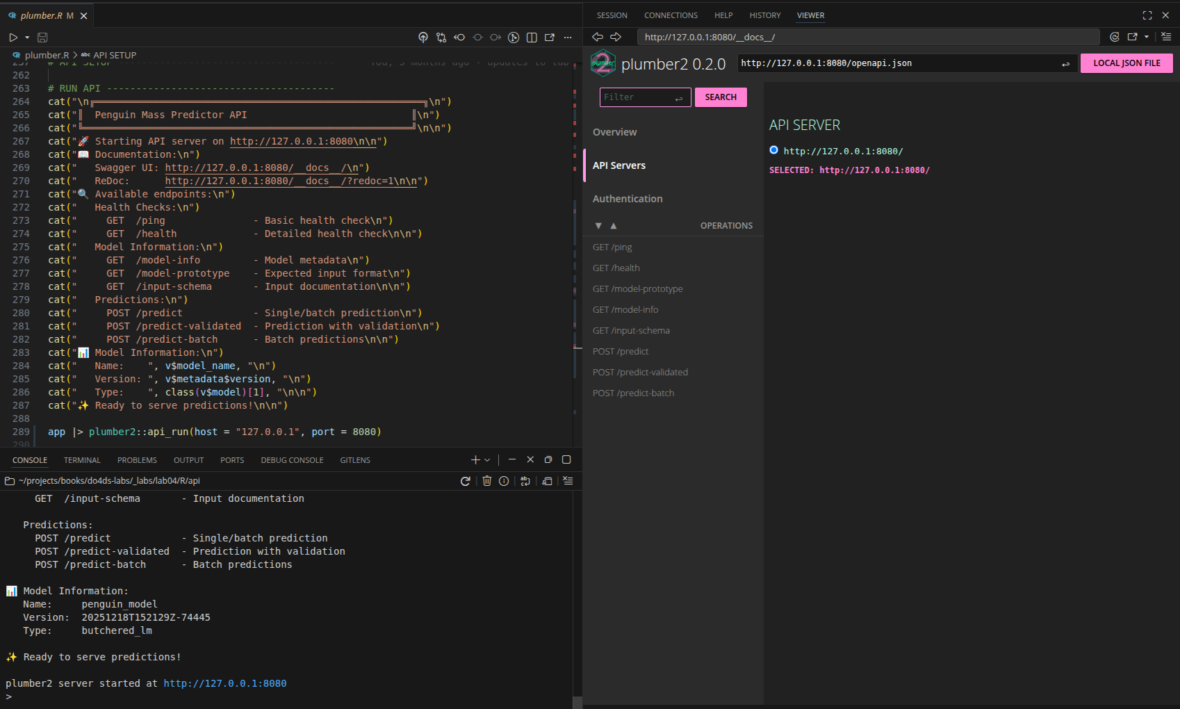Navigate back in the viewer

click(598, 37)
